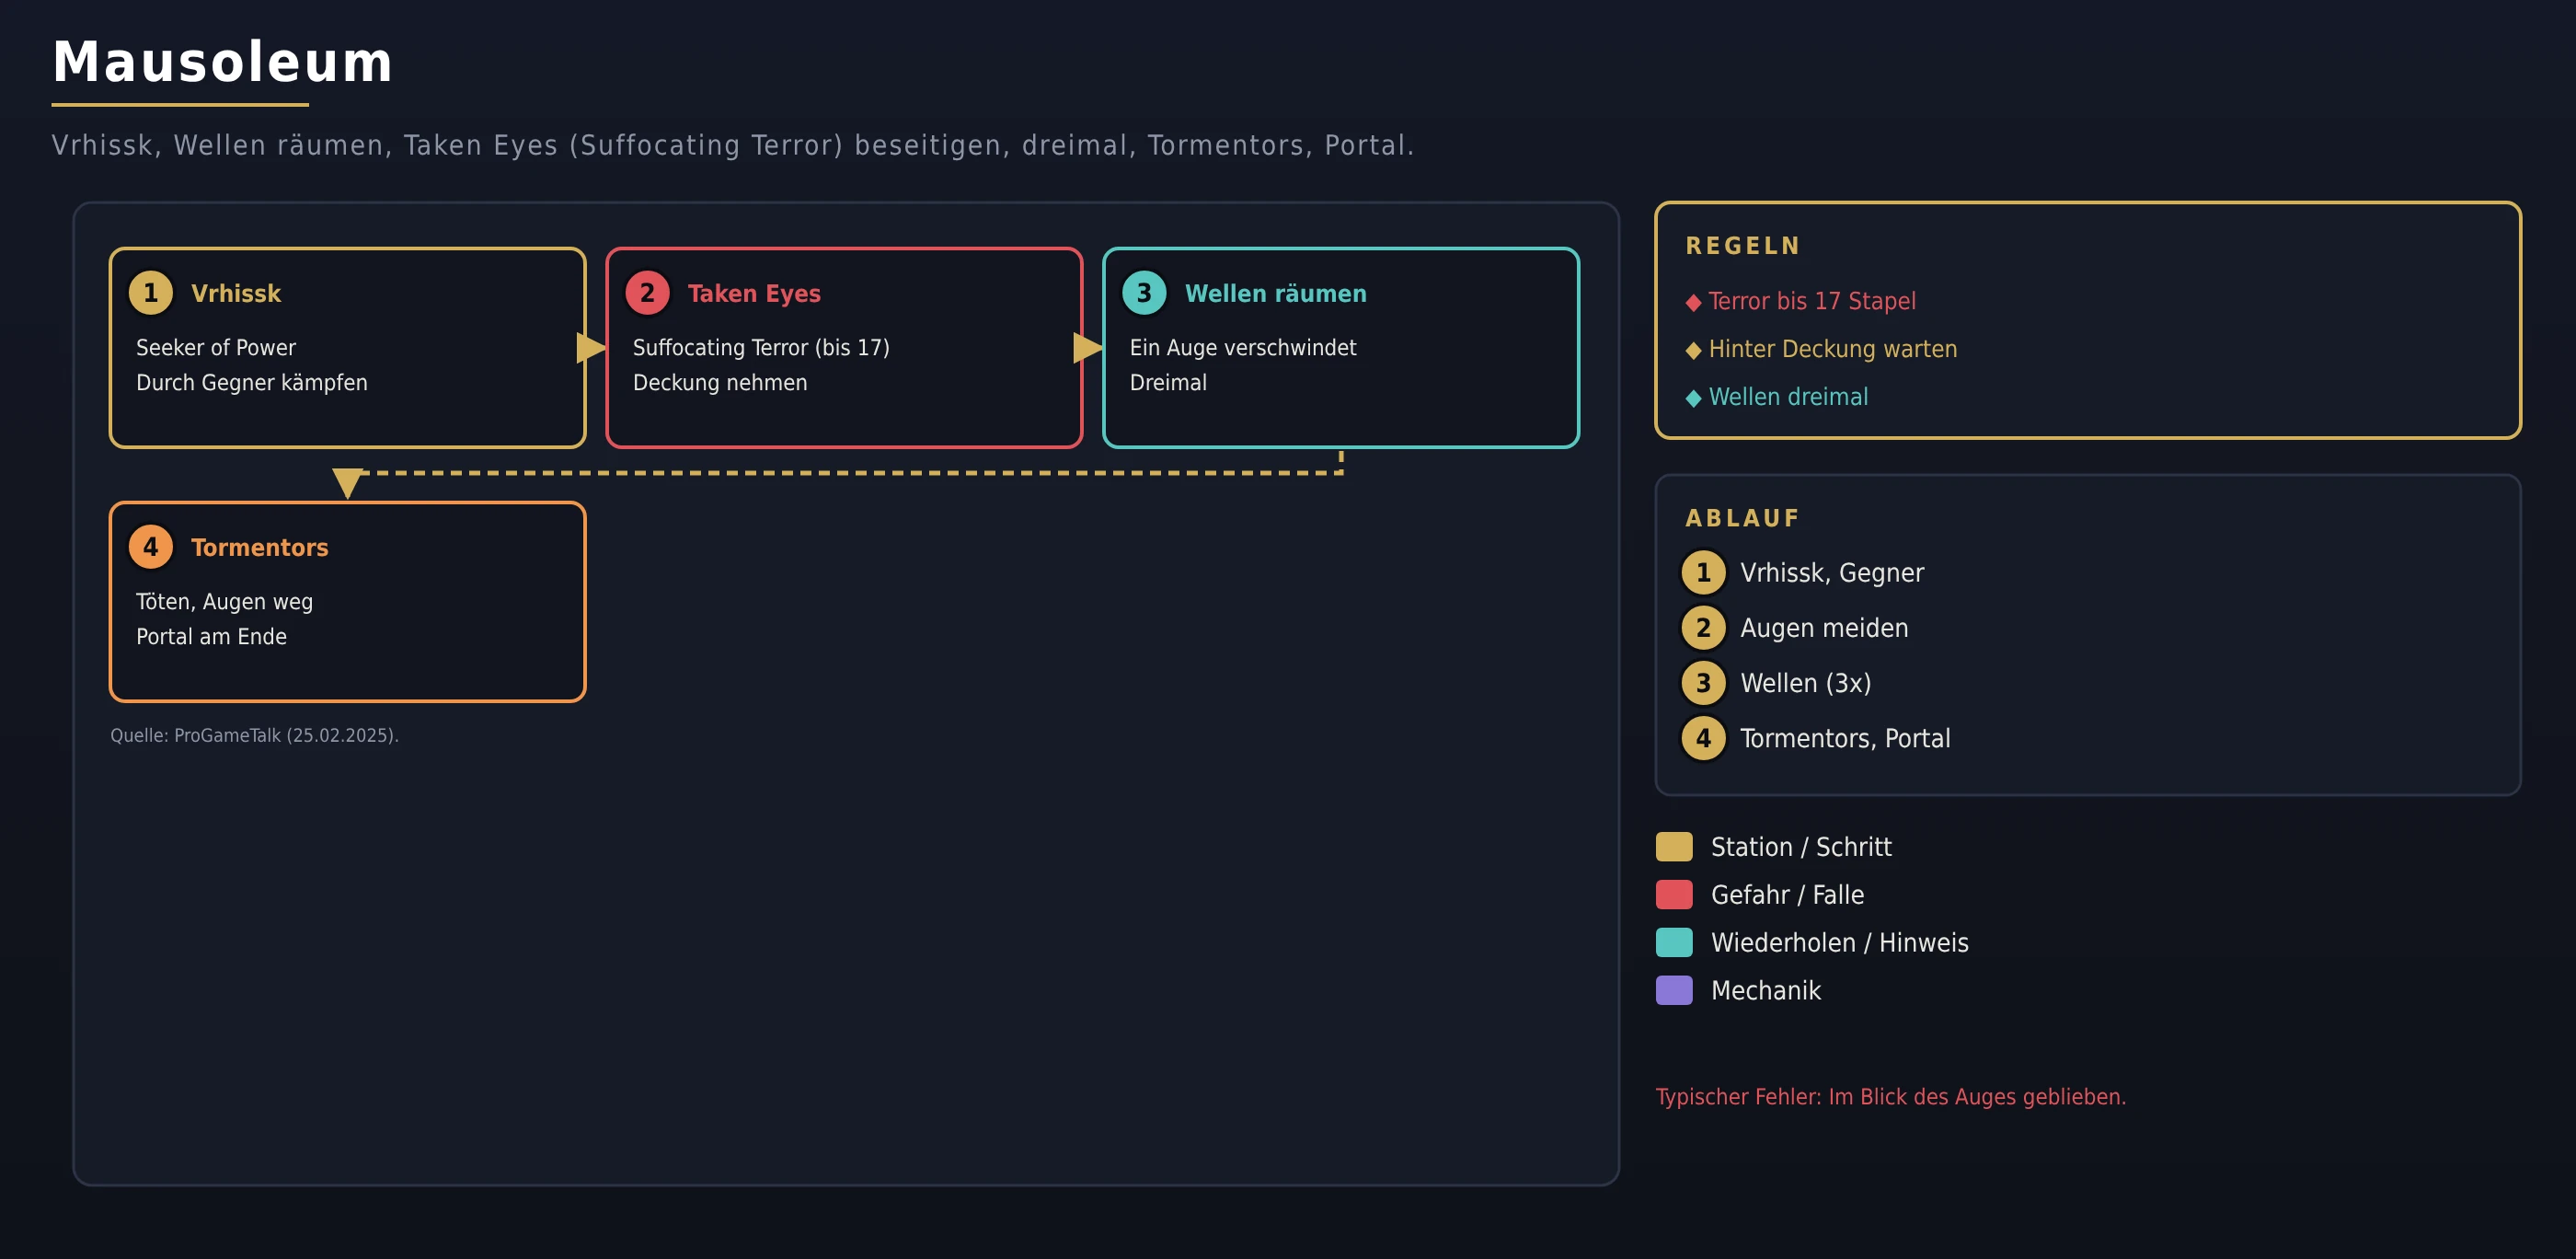This screenshot has width=2576, height=1259.
Task: Click the text Ein Auge verschwindet
Action: (x=1243, y=348)
